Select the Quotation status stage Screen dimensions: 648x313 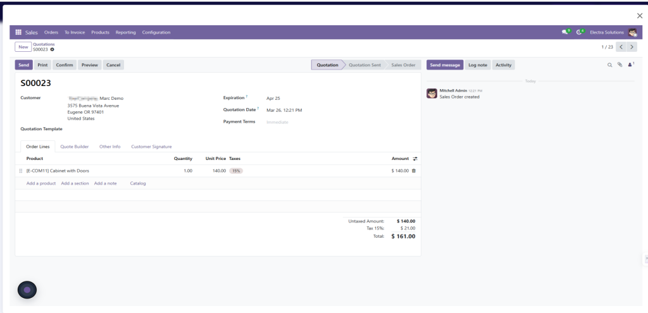point(327,65)
